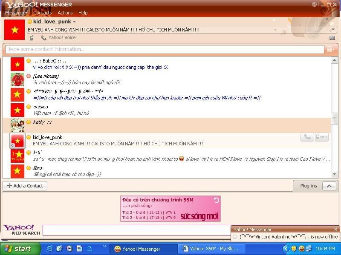
Task: Open the mail envelope icon
Action: pyautogui.click(x=332, y=38)
